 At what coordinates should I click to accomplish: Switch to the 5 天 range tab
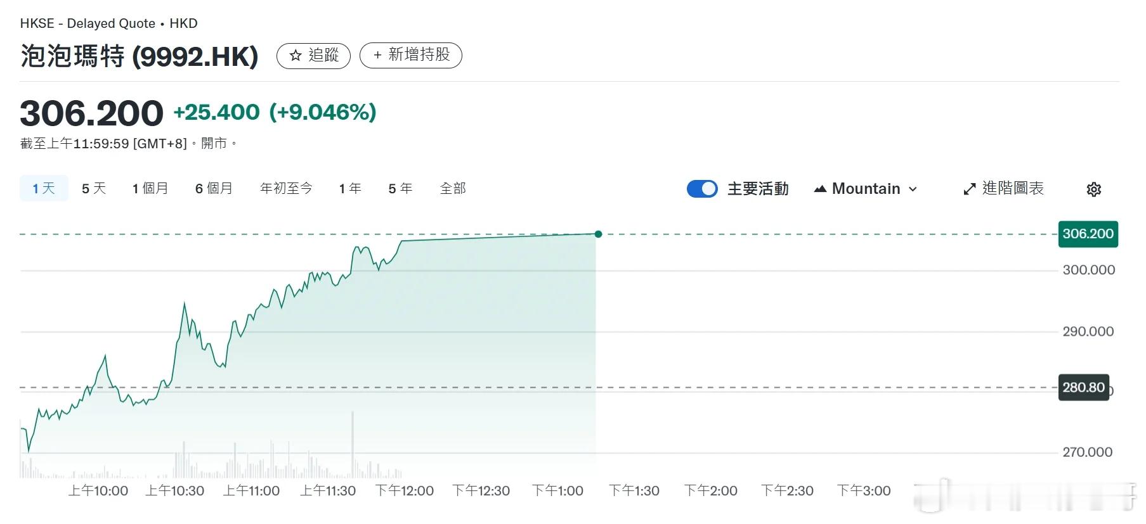pyautogui.click(x=94, y=188)
